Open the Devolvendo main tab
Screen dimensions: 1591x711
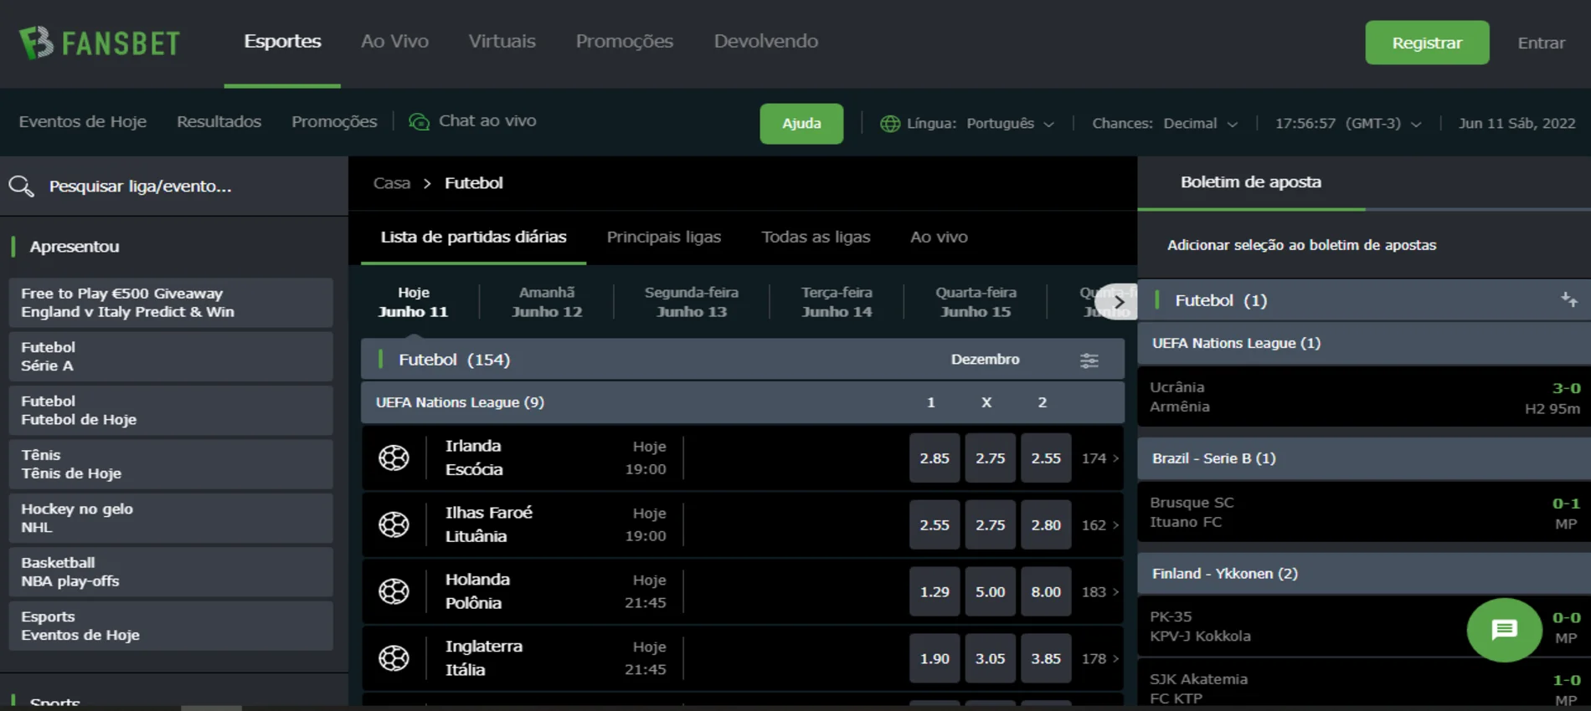766,42
